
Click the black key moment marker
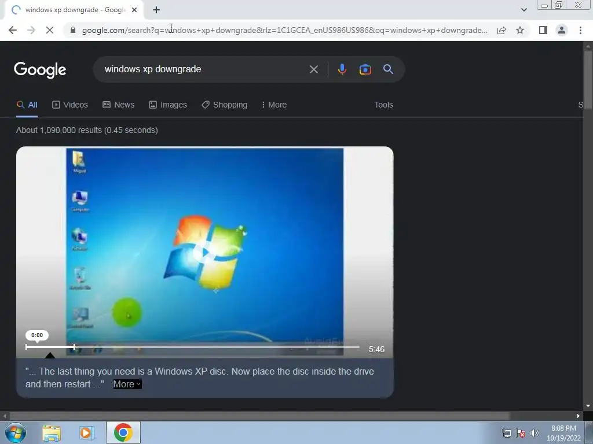50,355
